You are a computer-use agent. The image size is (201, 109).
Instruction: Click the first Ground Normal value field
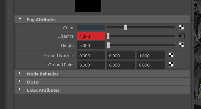pos(91,55)
